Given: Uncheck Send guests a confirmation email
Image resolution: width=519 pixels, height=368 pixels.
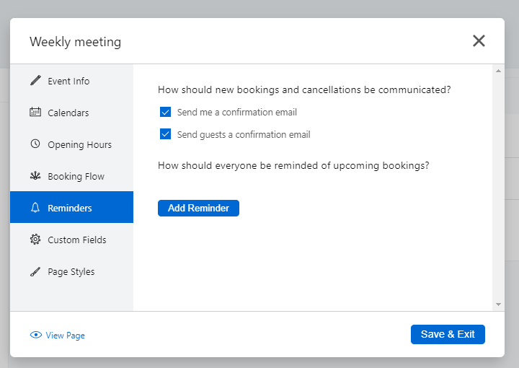Looking at the screenshot, I should tap(166, 134).
